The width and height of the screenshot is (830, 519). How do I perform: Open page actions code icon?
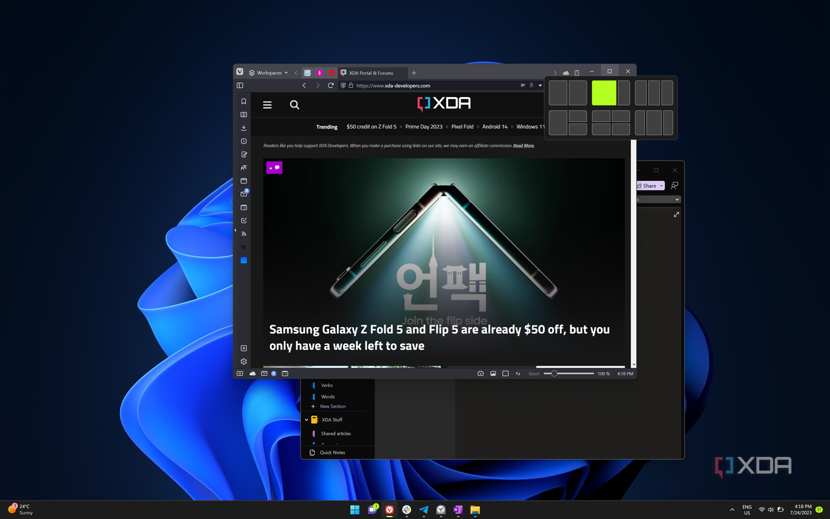(x=518, y=373)
